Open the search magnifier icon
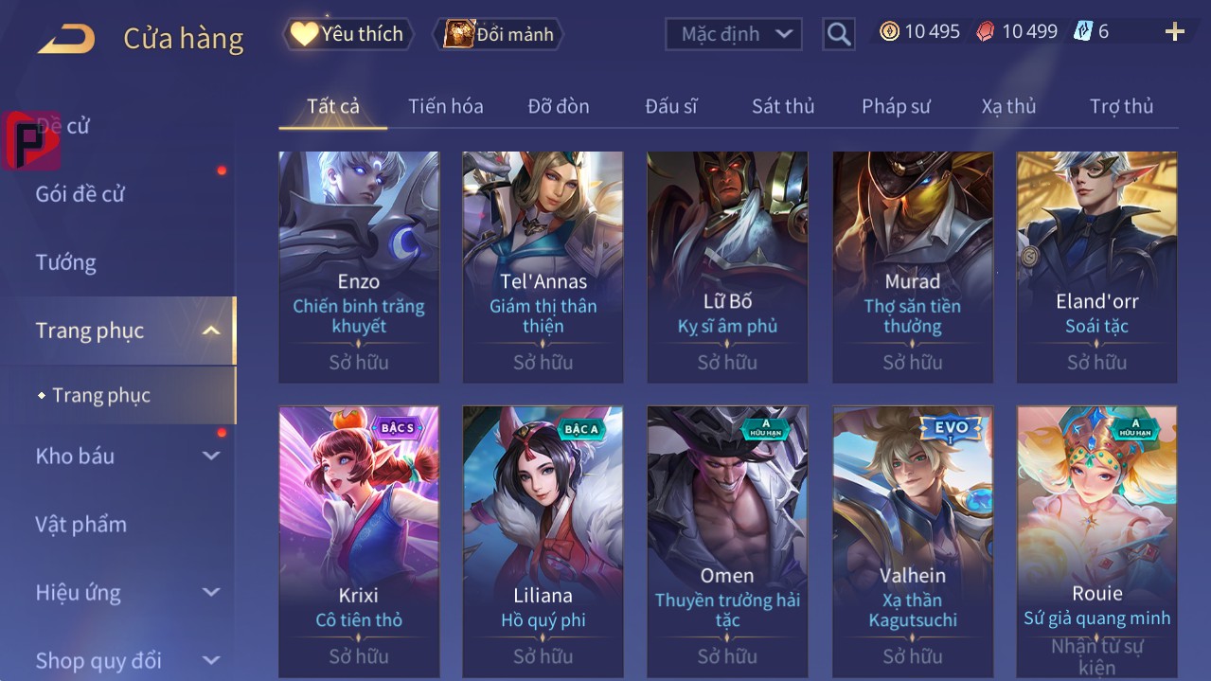1211x681 pixels. (x=839, y=34)
